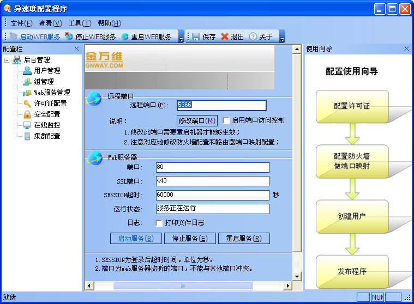Click the 启动服务(B) button
Image resolution: width=414 pixels, height=304 pixels.
[x=136, y=238]
